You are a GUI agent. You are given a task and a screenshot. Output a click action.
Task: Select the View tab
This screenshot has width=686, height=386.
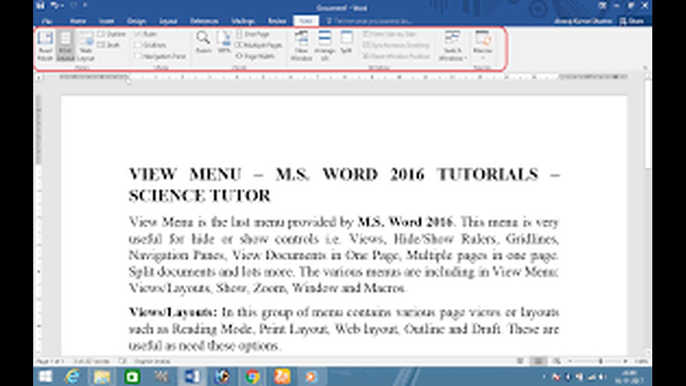coord(306,21)
